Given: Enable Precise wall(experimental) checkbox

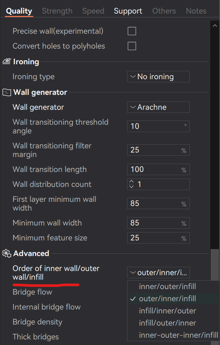Looking at the screenshot, I should [132, 31].
